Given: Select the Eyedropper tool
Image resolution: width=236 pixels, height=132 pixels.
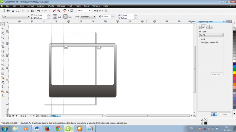Looking at the screenshot, I should (2, 82).
